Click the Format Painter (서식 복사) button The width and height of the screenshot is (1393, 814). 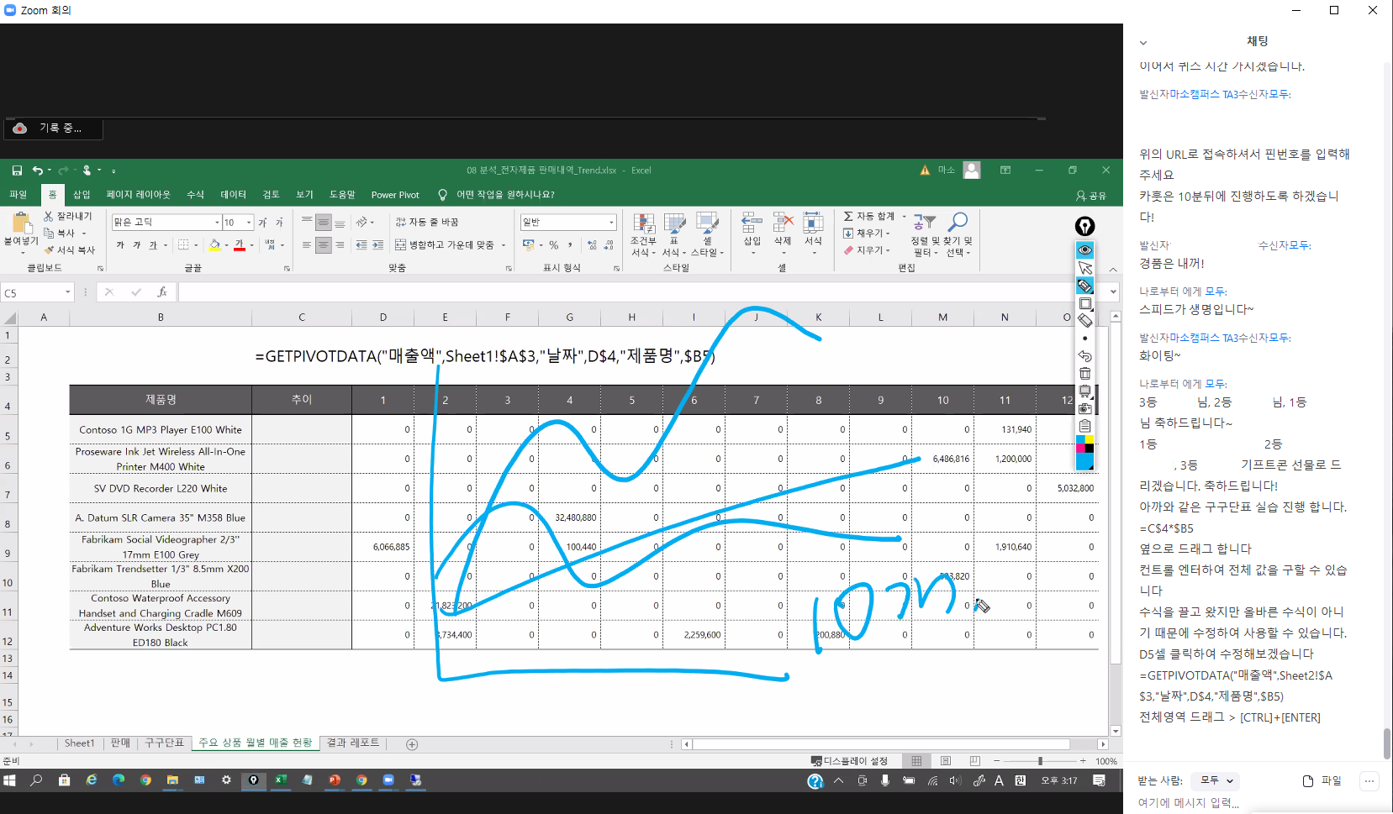70,250
